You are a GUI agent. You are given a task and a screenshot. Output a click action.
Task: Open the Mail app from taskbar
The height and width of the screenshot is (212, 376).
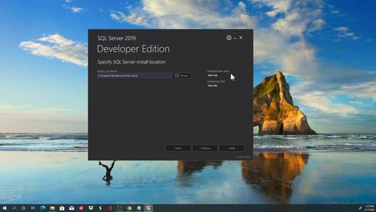click(72, 208)
